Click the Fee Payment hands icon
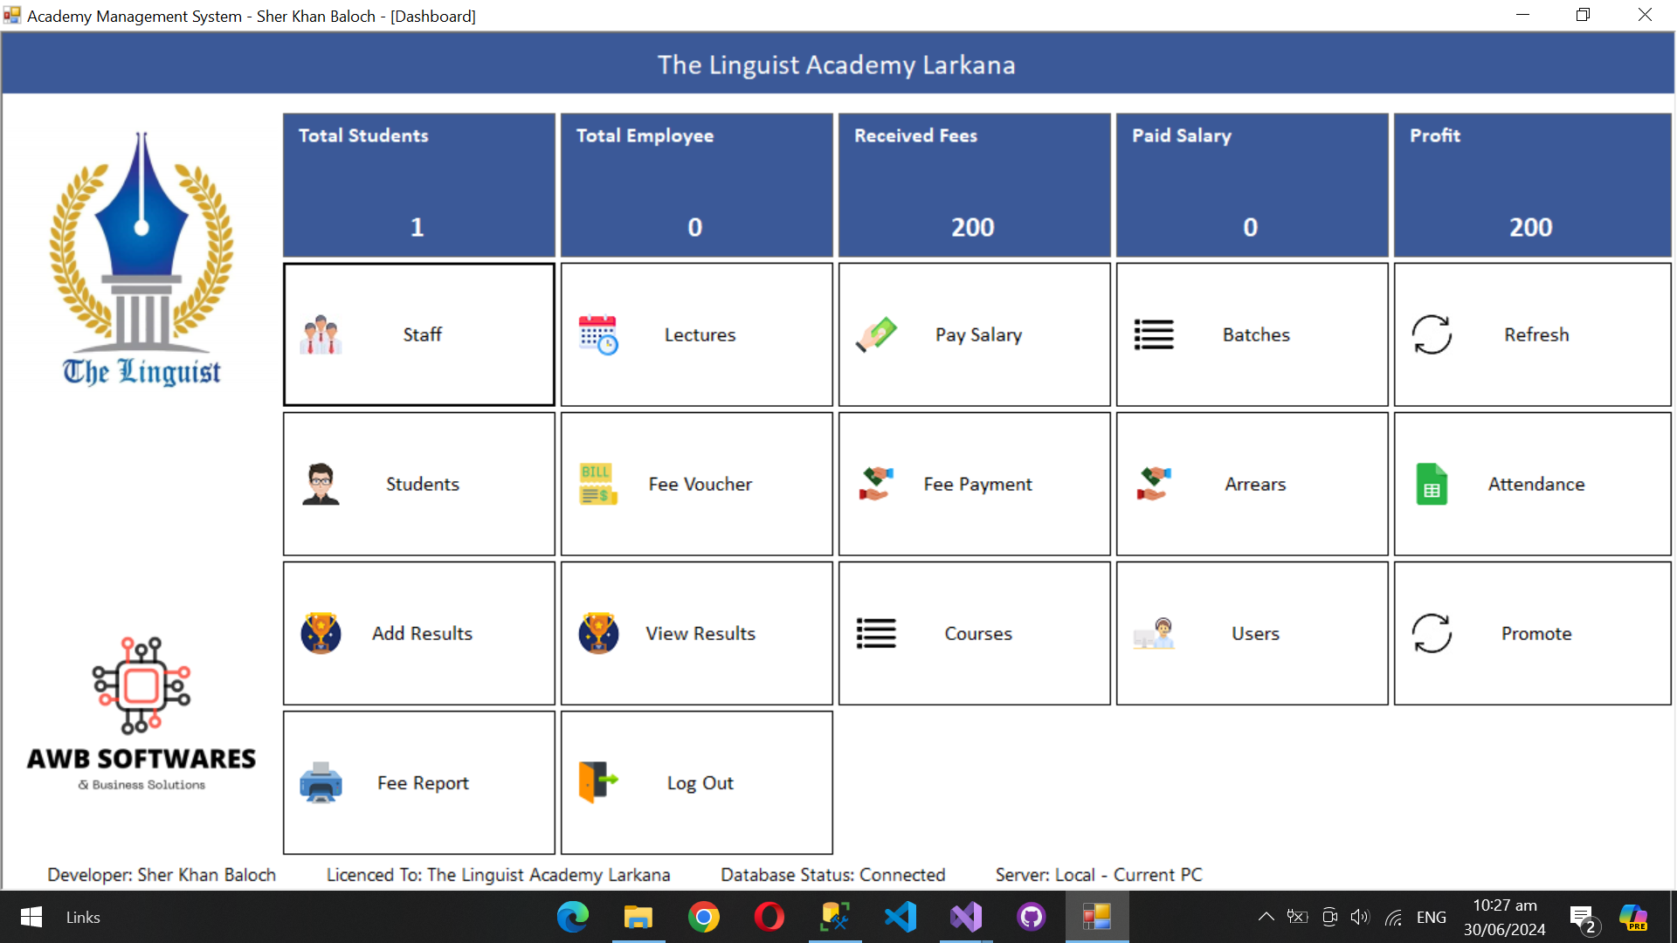This screenshot has width=1677, height=943. click(876, 484)
